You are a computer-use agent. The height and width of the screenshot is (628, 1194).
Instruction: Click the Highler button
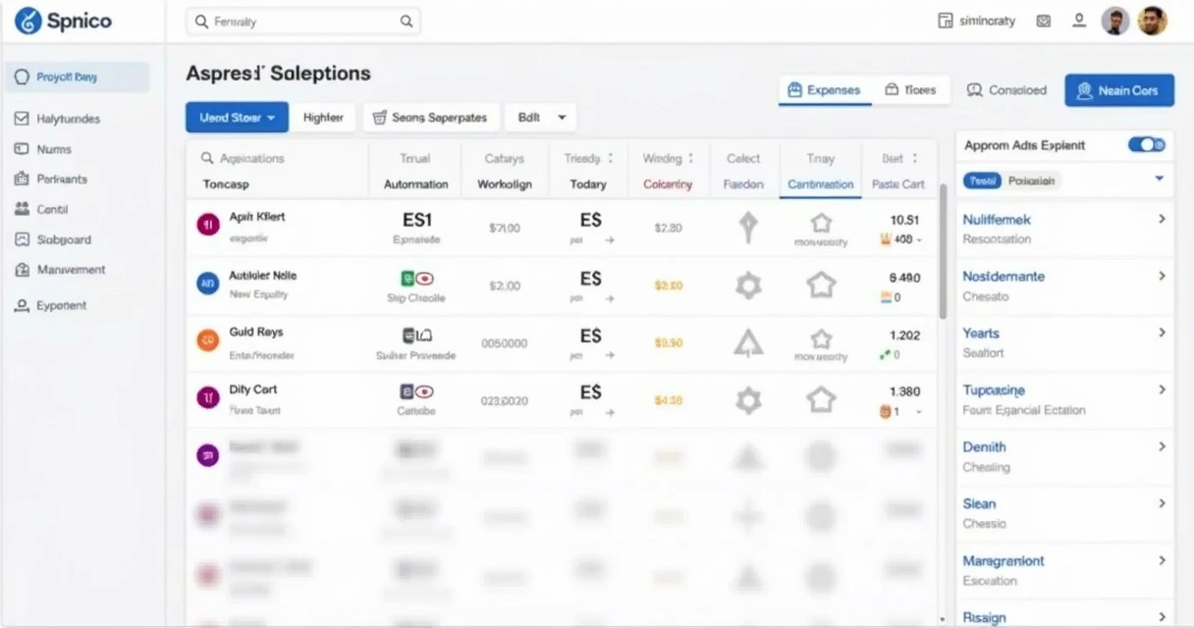[323, 118]
